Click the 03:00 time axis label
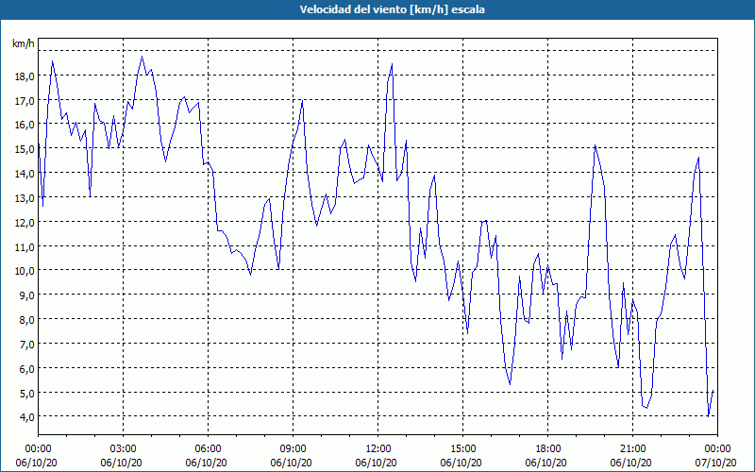755x472 pixels. [x=124, y=449]
